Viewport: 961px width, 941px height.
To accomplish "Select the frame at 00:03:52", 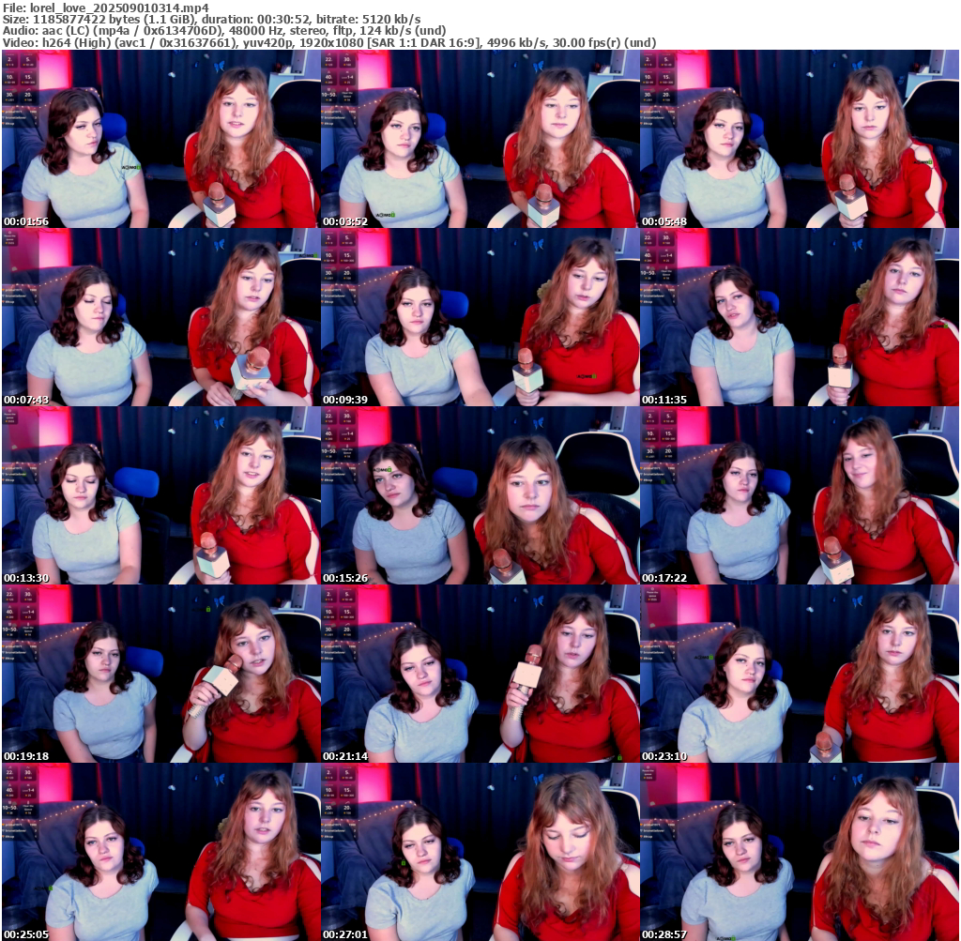I will click(480, 139).
